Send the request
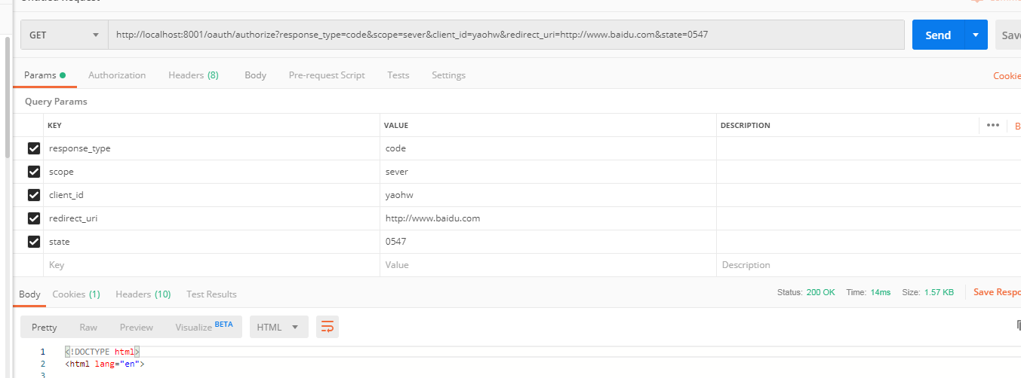This screenshot has height=378, width=1021. pos(938,35)
